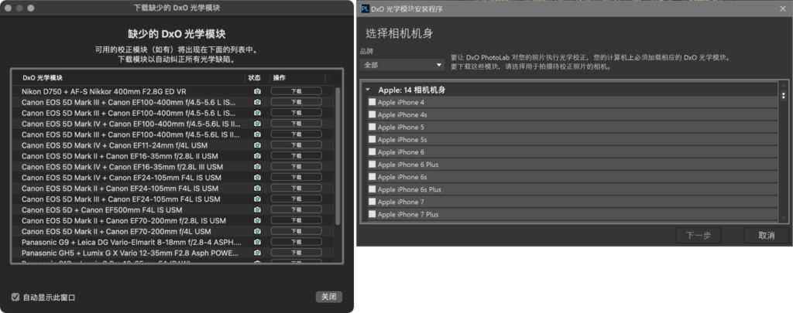Check the Apple iPhone 6 checkbox
Image resolution: width=793 pixels, height=313 pixels.
[x=372, y=152]
